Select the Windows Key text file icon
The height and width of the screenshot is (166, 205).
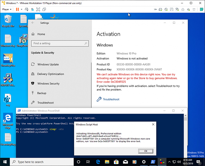pyautogui.click(x=8, y=41)
